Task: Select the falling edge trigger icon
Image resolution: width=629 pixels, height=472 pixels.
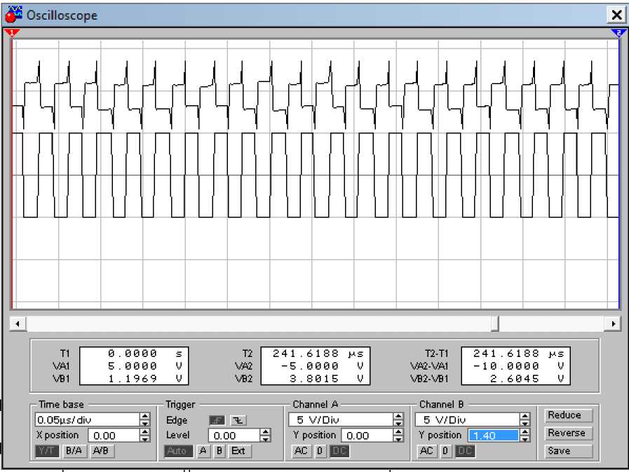Action: pos(239,420)
